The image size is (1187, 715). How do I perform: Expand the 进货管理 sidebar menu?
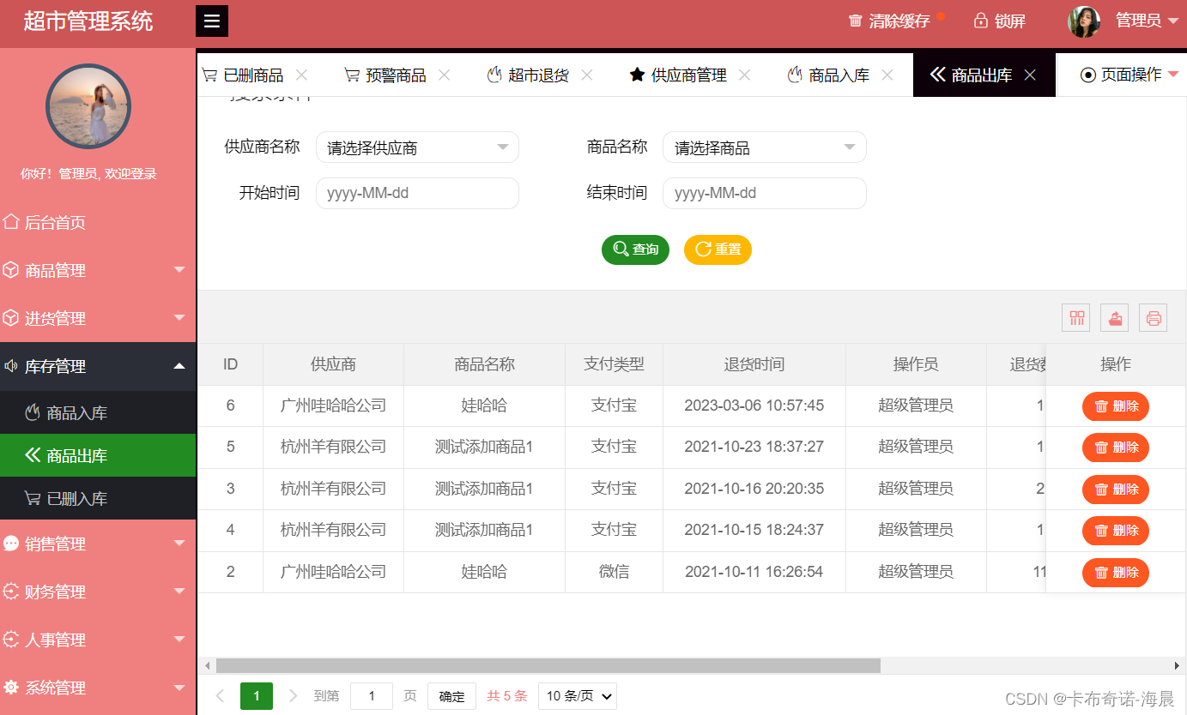point(98,318)
